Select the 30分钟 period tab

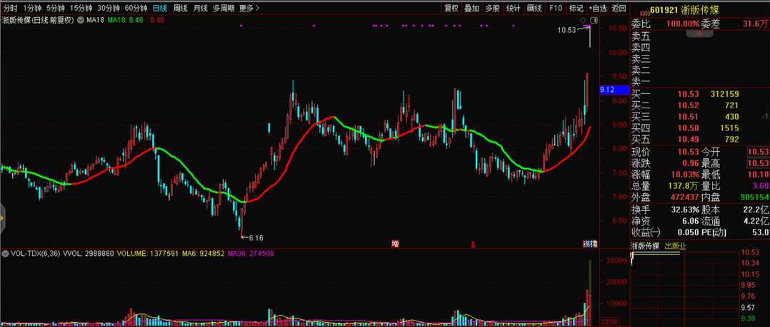(108, 8)
